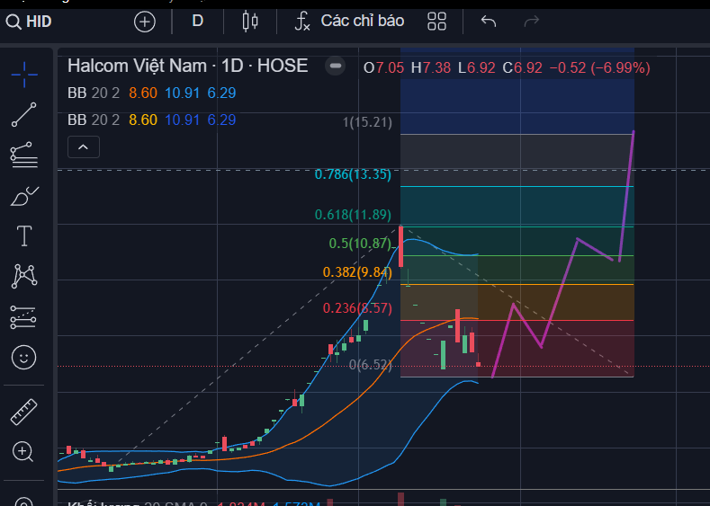710x506 pixels.
Task: Open the indicator templates grid menu
Action: coord(436,21)
